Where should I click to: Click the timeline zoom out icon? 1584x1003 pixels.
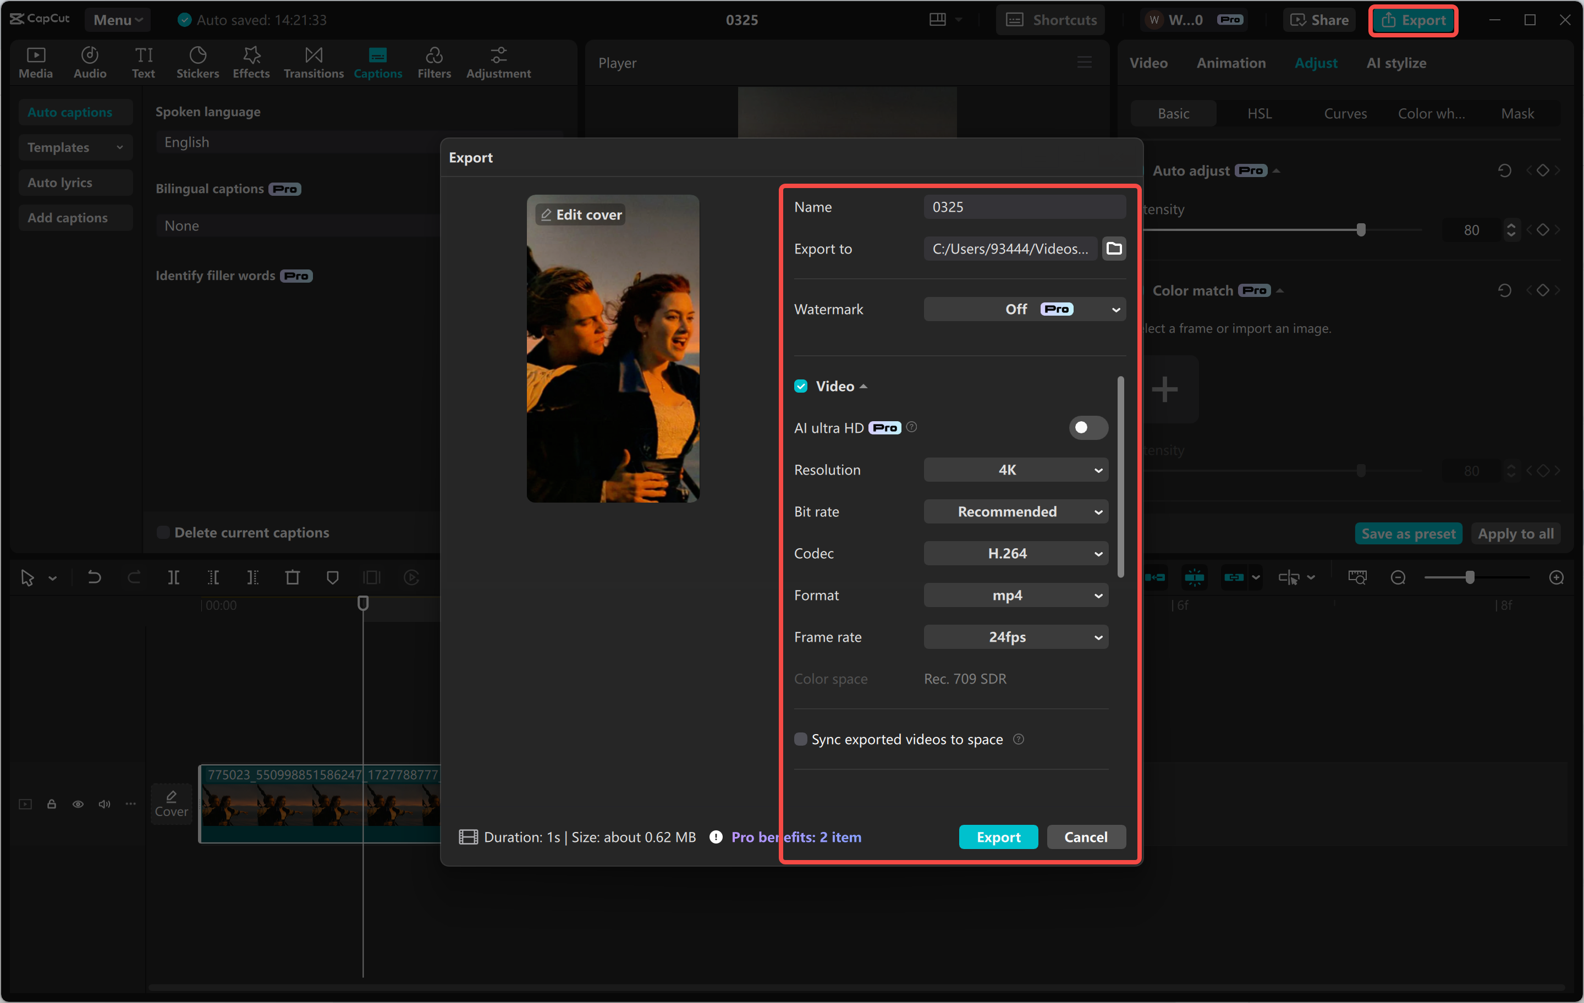[1398, 577]
